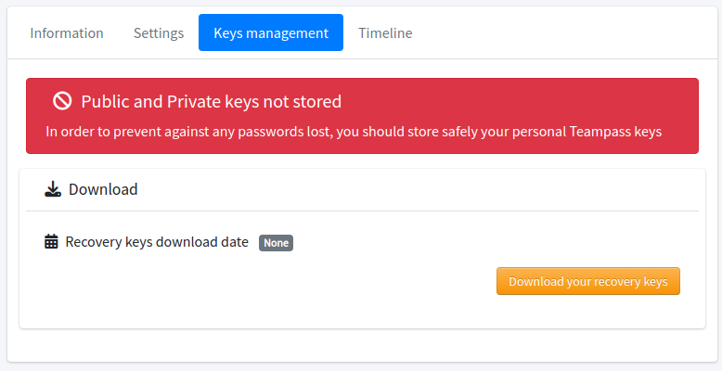722x371 pixels.
Task: Click the alert text about storing Teampass keys
Action: 354,132
